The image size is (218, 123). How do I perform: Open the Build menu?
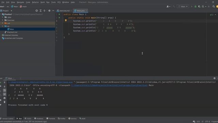click(x=43, y=2)
